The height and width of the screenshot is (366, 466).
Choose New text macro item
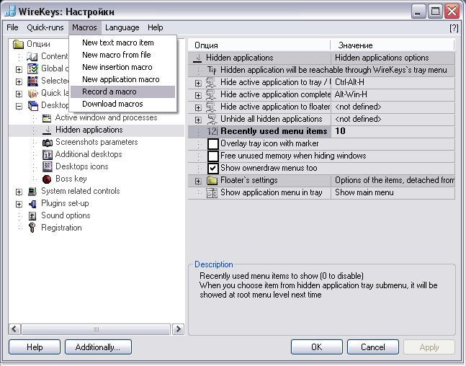[122, 43]
